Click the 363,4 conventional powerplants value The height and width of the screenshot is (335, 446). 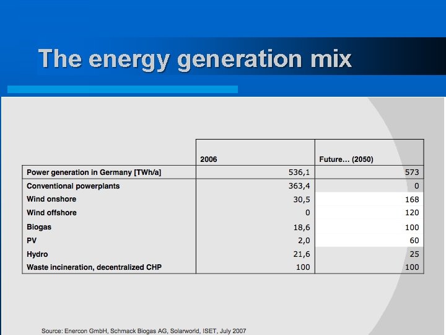click(299, 186)
